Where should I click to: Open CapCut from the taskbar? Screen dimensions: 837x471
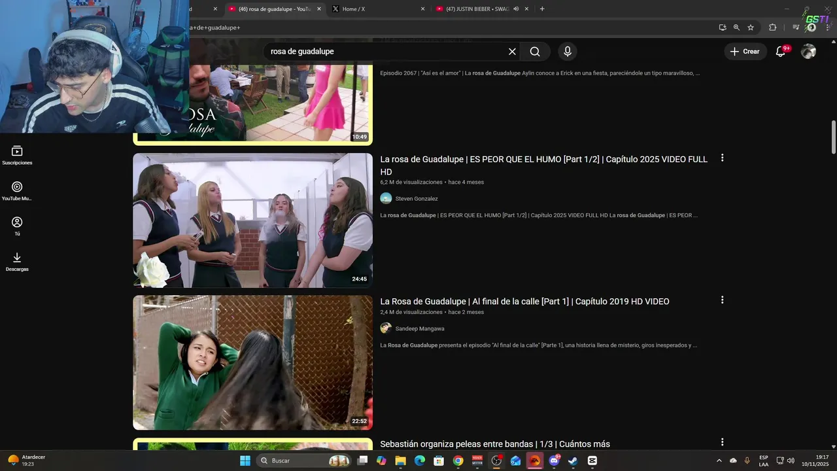click(x=592, y=461)
